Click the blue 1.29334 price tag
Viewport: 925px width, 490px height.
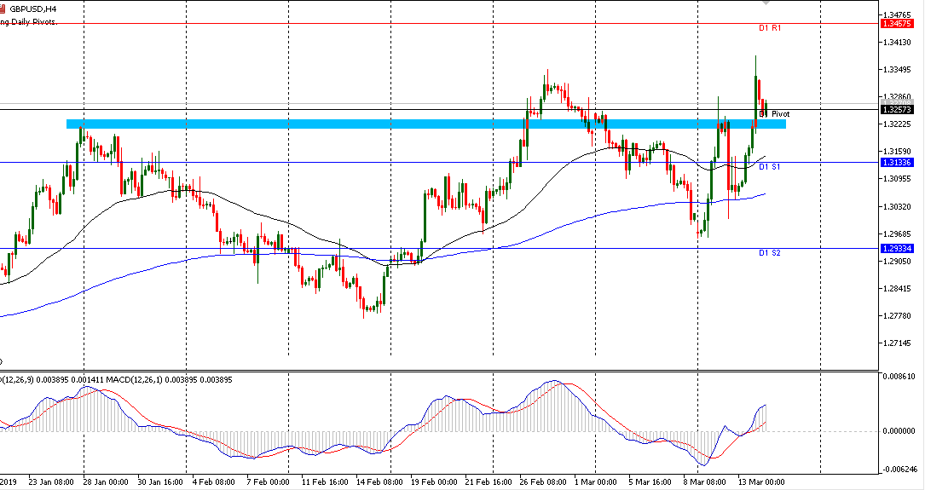(899, 249)
